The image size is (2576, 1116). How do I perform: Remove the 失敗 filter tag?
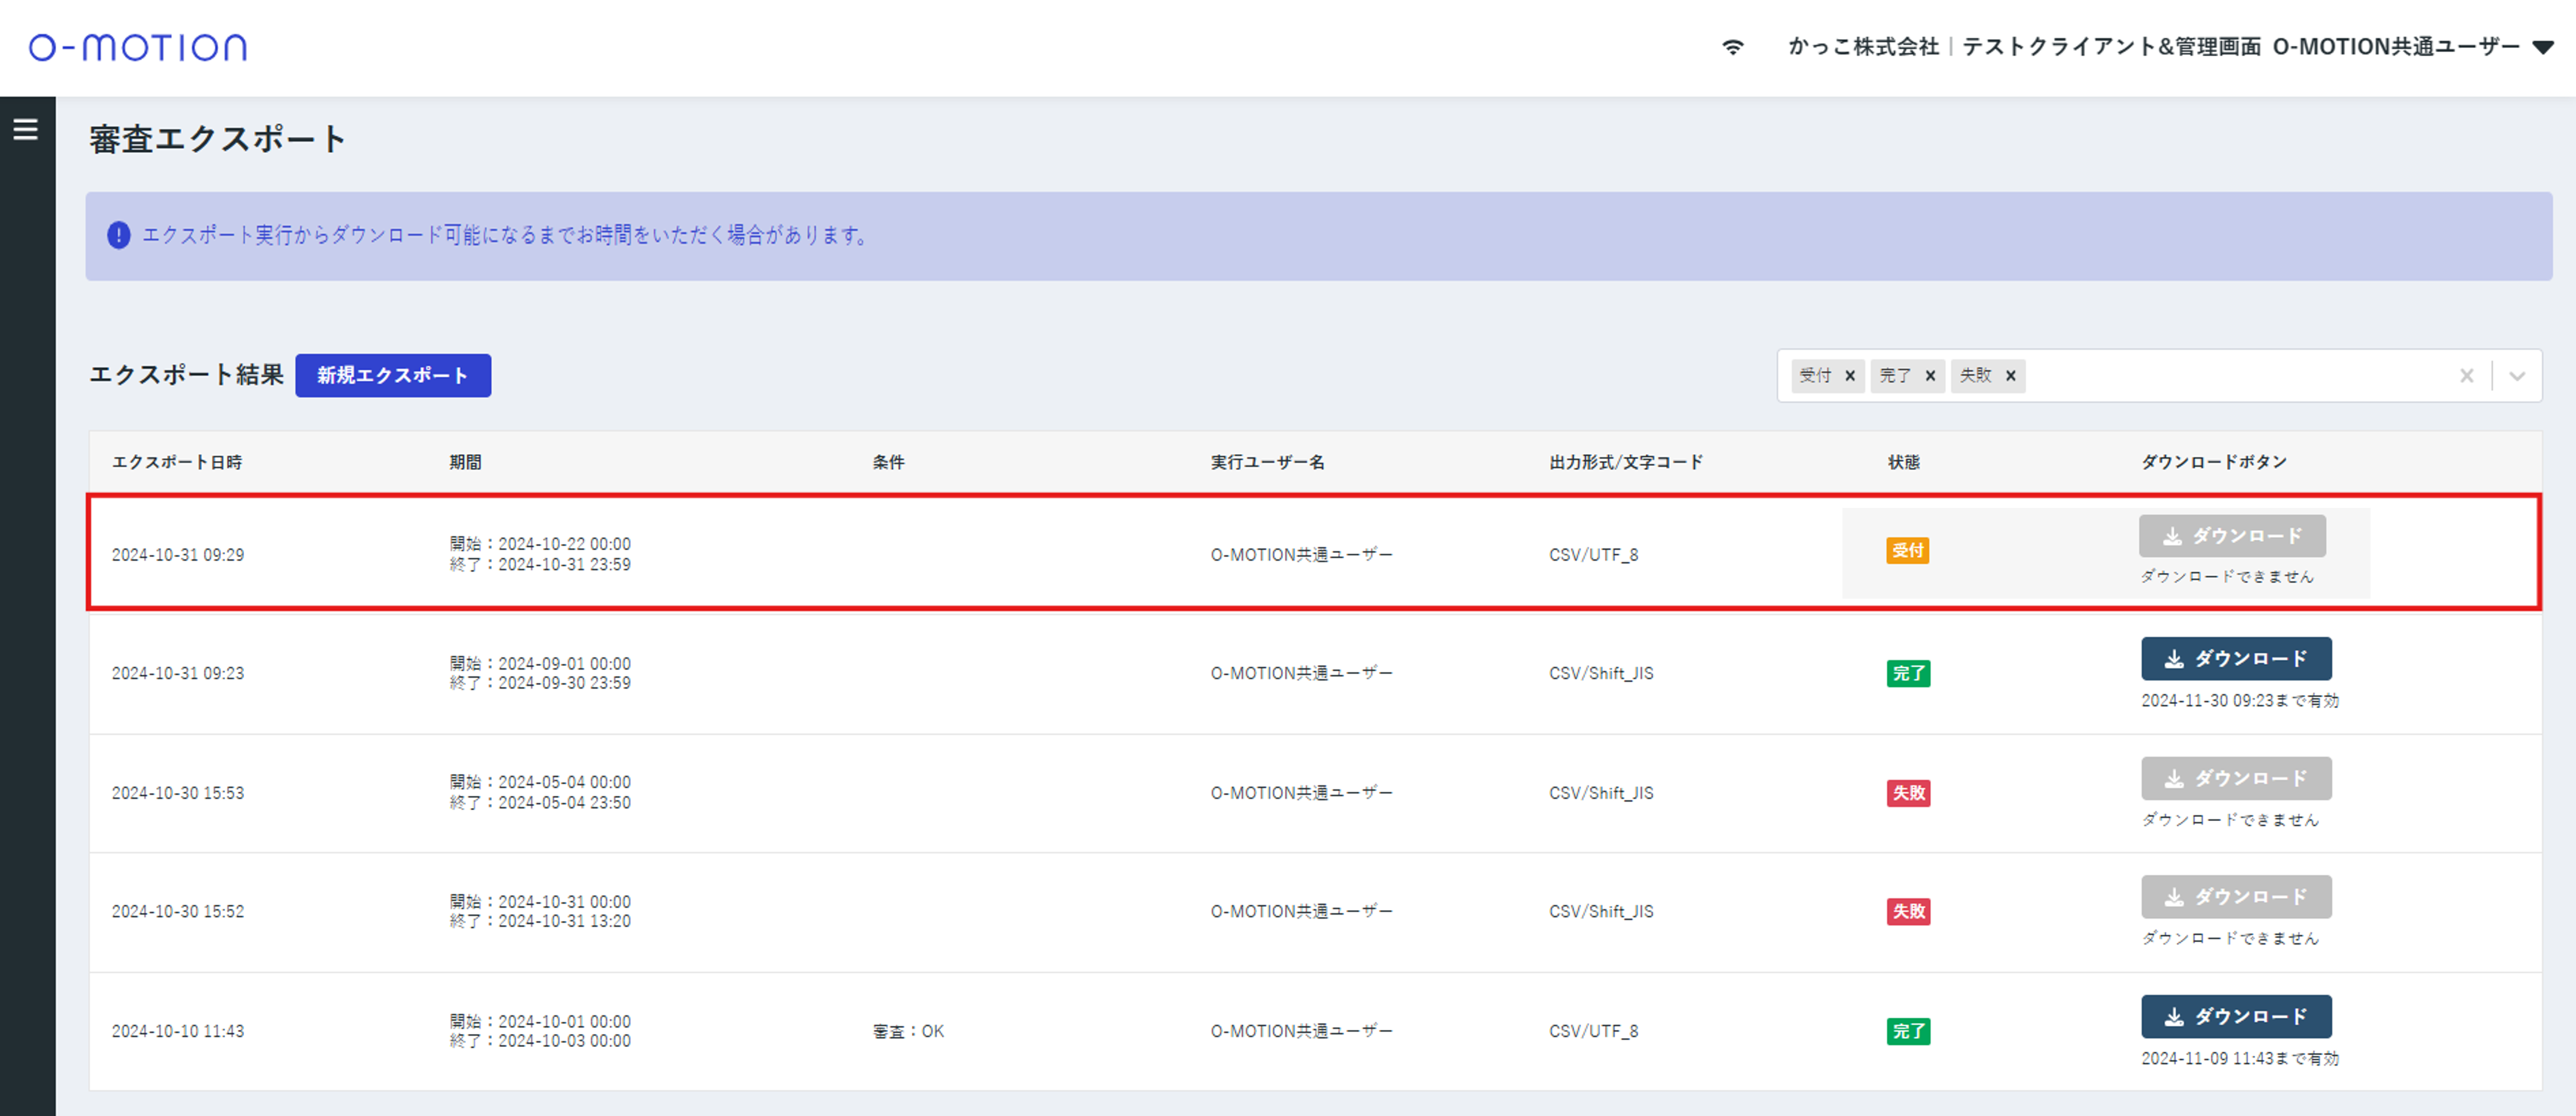(x=2010, y=376)
